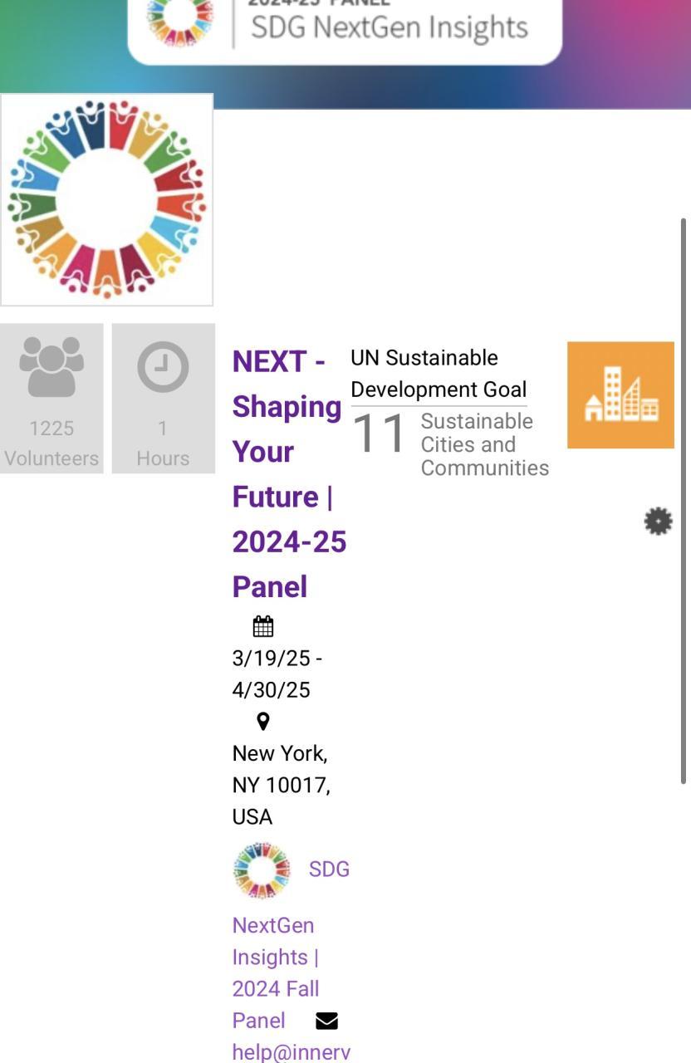This screenshot has height=1063, width=691.
Task: Click the SDG NextGen Insights banner title
Action: 389,27
